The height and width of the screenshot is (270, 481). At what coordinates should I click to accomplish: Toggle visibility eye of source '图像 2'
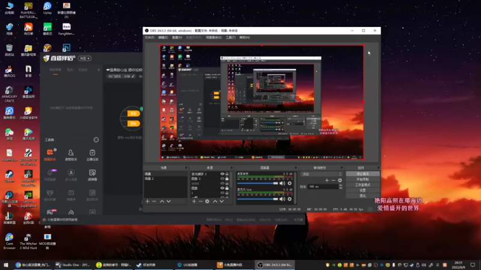coord(222,178)
